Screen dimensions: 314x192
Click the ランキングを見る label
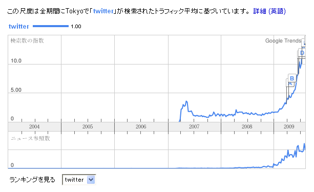pyautogui.click(x=32, y=180)
